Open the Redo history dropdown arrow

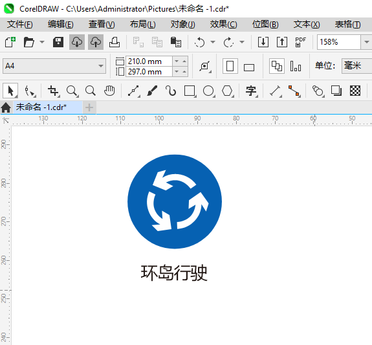(242, 42)
